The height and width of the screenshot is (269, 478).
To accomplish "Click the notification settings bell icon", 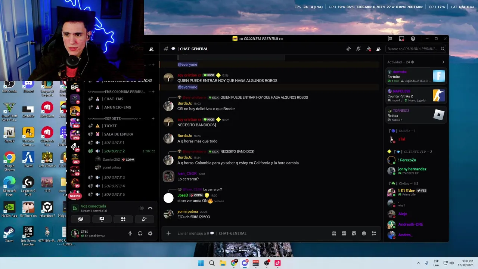I will 358,49.
